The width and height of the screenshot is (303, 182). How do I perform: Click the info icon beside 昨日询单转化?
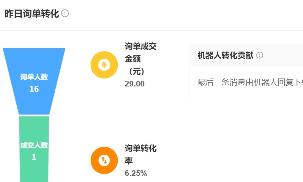click(x=65, y=14)
